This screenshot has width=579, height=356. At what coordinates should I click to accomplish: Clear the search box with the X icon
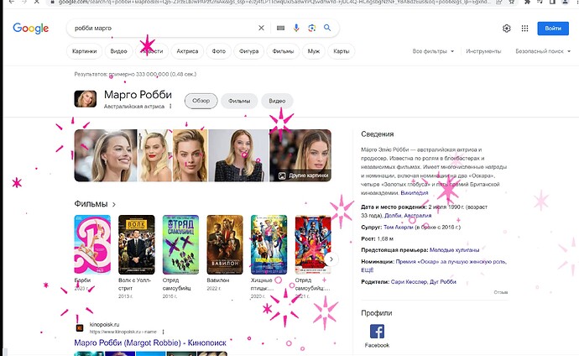261,29
